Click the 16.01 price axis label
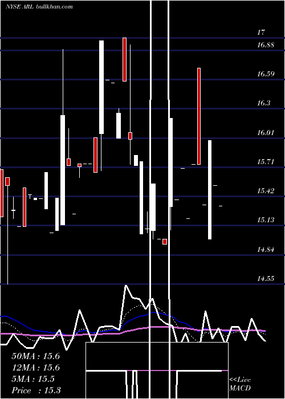285x399 pixels. click(x=266, y=133)
